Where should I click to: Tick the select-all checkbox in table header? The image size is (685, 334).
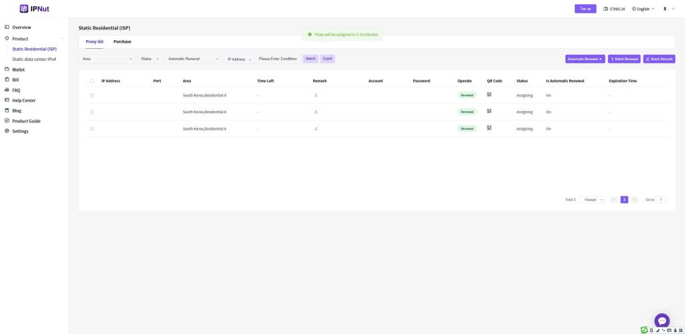pos(92,81)
